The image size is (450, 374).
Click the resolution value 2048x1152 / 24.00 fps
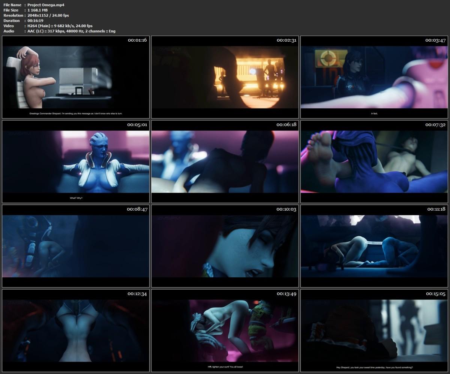click(x=48, y=15)
